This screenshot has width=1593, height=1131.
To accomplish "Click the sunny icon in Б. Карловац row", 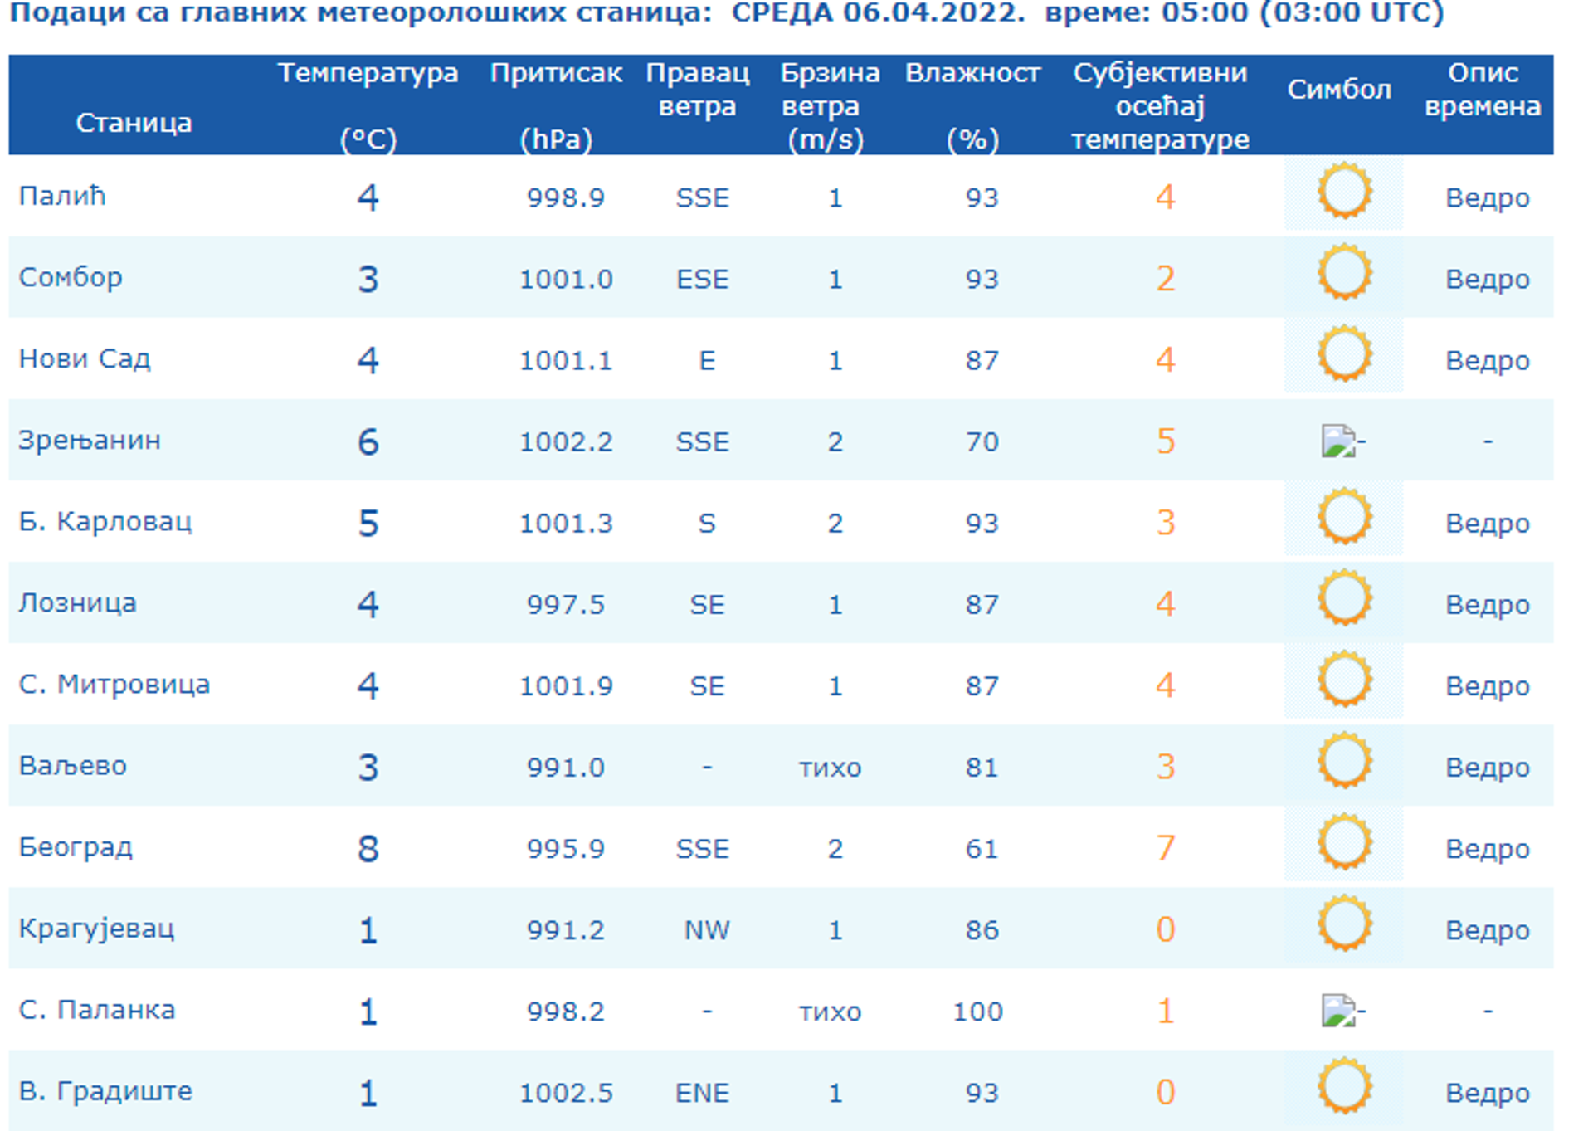I will (1343, 518).
